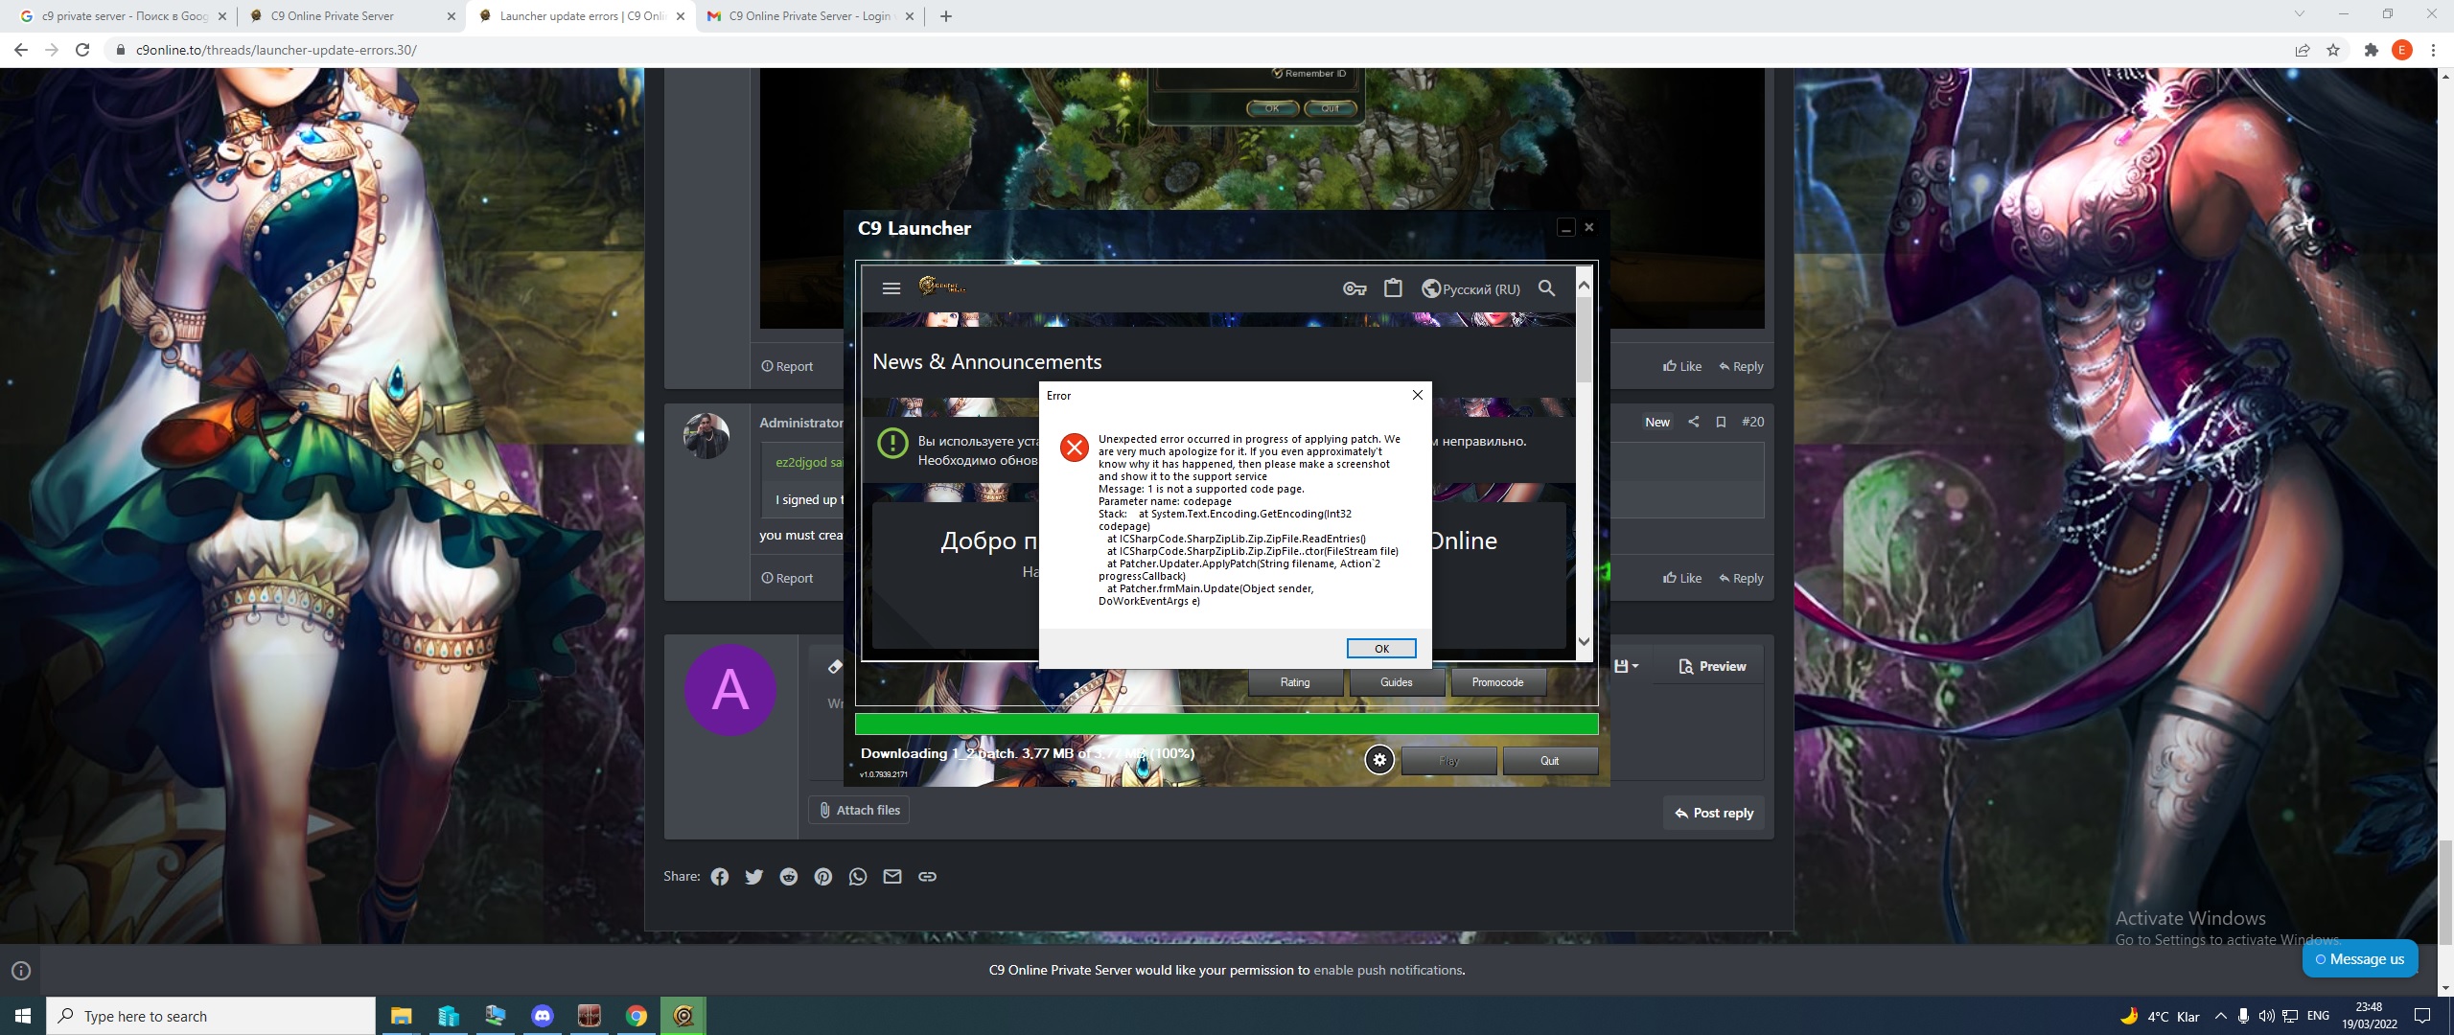Open launcher settings gear icon
The width and height of the screenshot is (2454, 1035).
(x=1379, y=760)
